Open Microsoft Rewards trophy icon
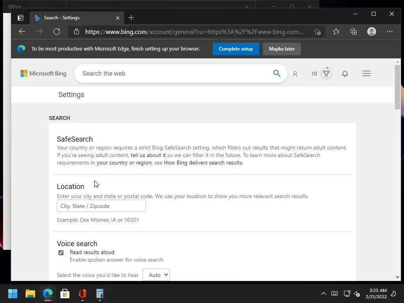The height and width of the screenshot is (303, 404). point(326,73)
